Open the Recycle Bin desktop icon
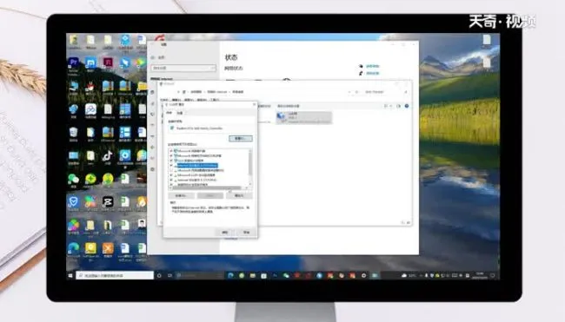This screenshot has width=565, height=322. click(x=73, y=133)
